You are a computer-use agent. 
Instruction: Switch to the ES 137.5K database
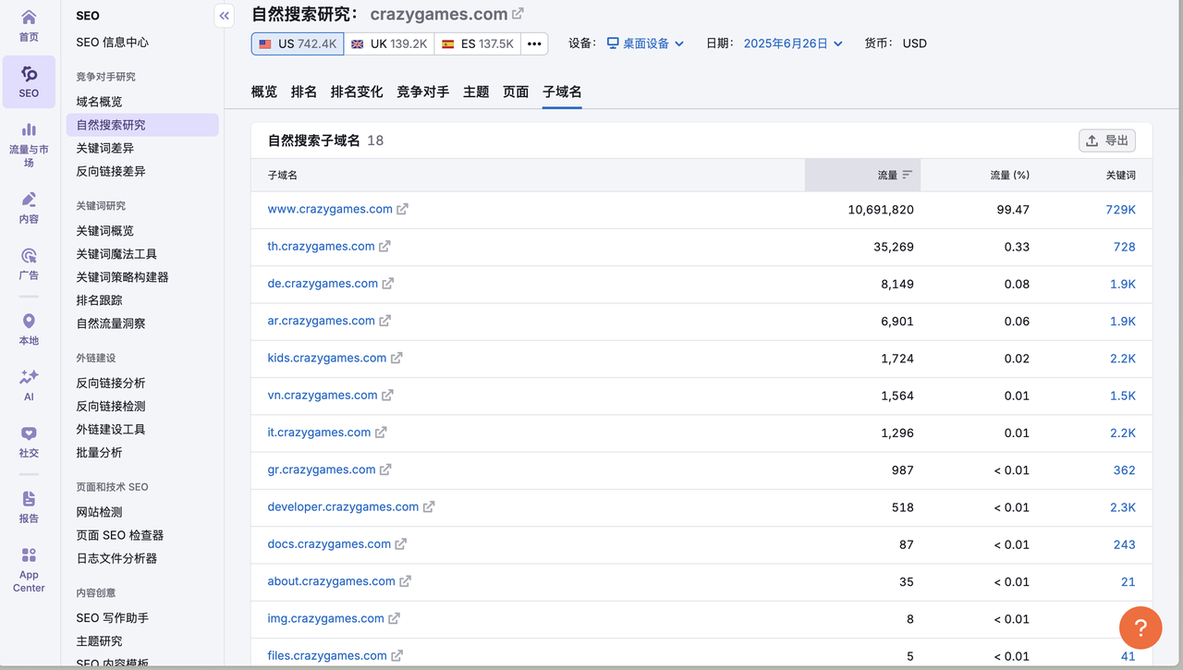[477, 43]
